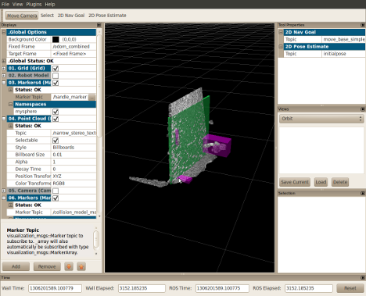This screenshot has height=296, width=366.
Task: Move selected display up with orange arrow
Action: pyautogui.click(x=81, y=266)
